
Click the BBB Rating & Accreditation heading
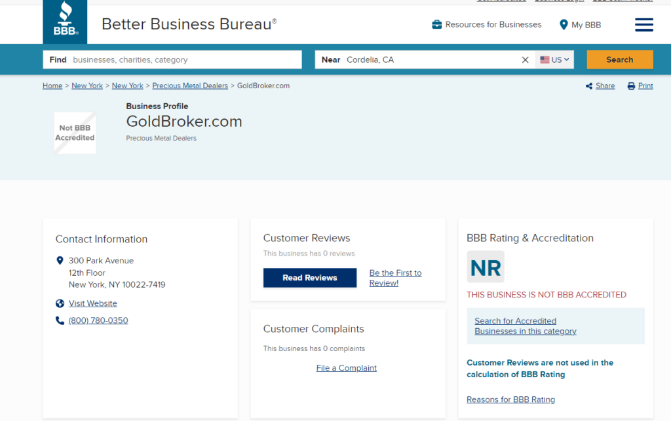tap(530, 238)
